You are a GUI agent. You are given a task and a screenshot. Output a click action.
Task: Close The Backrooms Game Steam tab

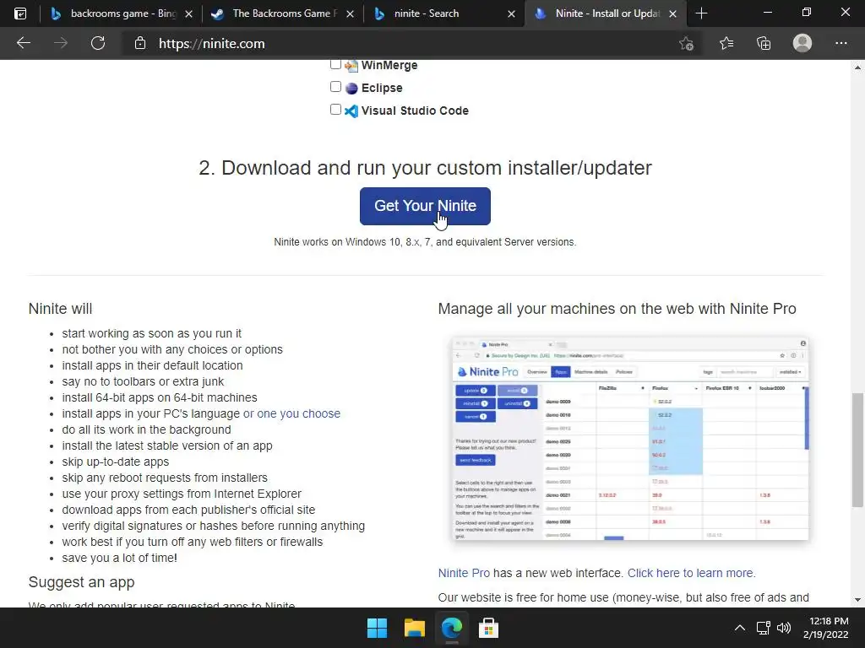click(x=350, y=13)
